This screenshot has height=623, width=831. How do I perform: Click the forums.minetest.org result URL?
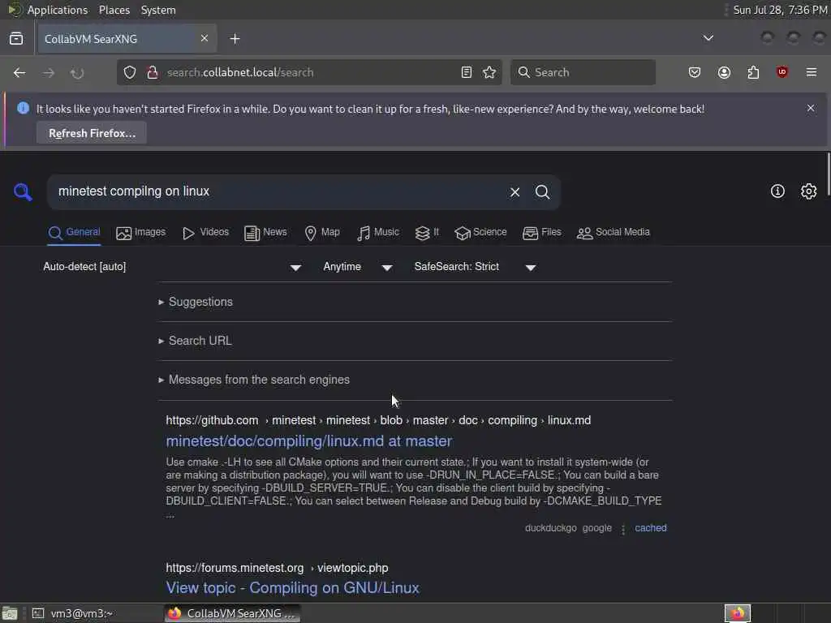[x=278, y=568]
